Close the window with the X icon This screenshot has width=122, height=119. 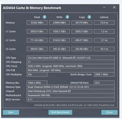pos(114,7)
